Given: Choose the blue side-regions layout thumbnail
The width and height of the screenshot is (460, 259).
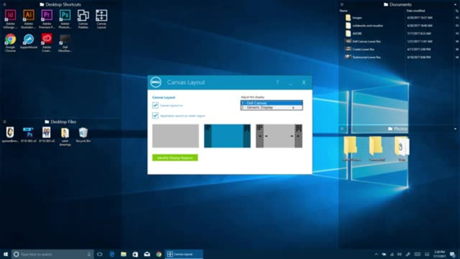Looking at the screenshot, I should (x=227, y=136).
